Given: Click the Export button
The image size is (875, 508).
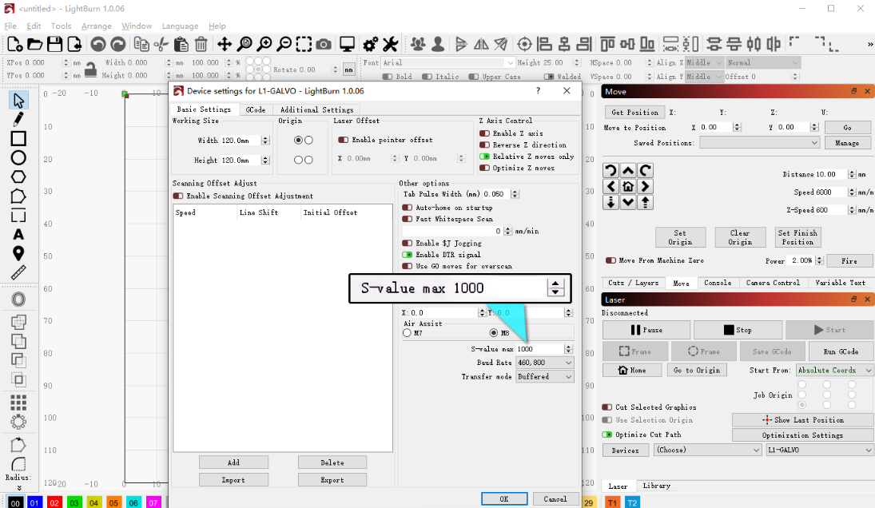Looking at the screenshot, I should (x=332, y=480).
